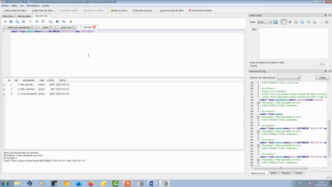Click Abrir proyecto button
The image size is (332, 187).
[x=119, y=10]
